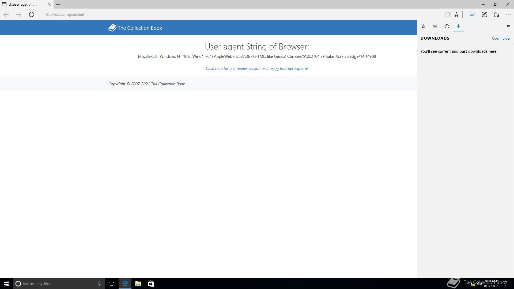Switch to Reading list tab in Hub
The height and width of the screenshot is (289, 514).
click(435, 26)
